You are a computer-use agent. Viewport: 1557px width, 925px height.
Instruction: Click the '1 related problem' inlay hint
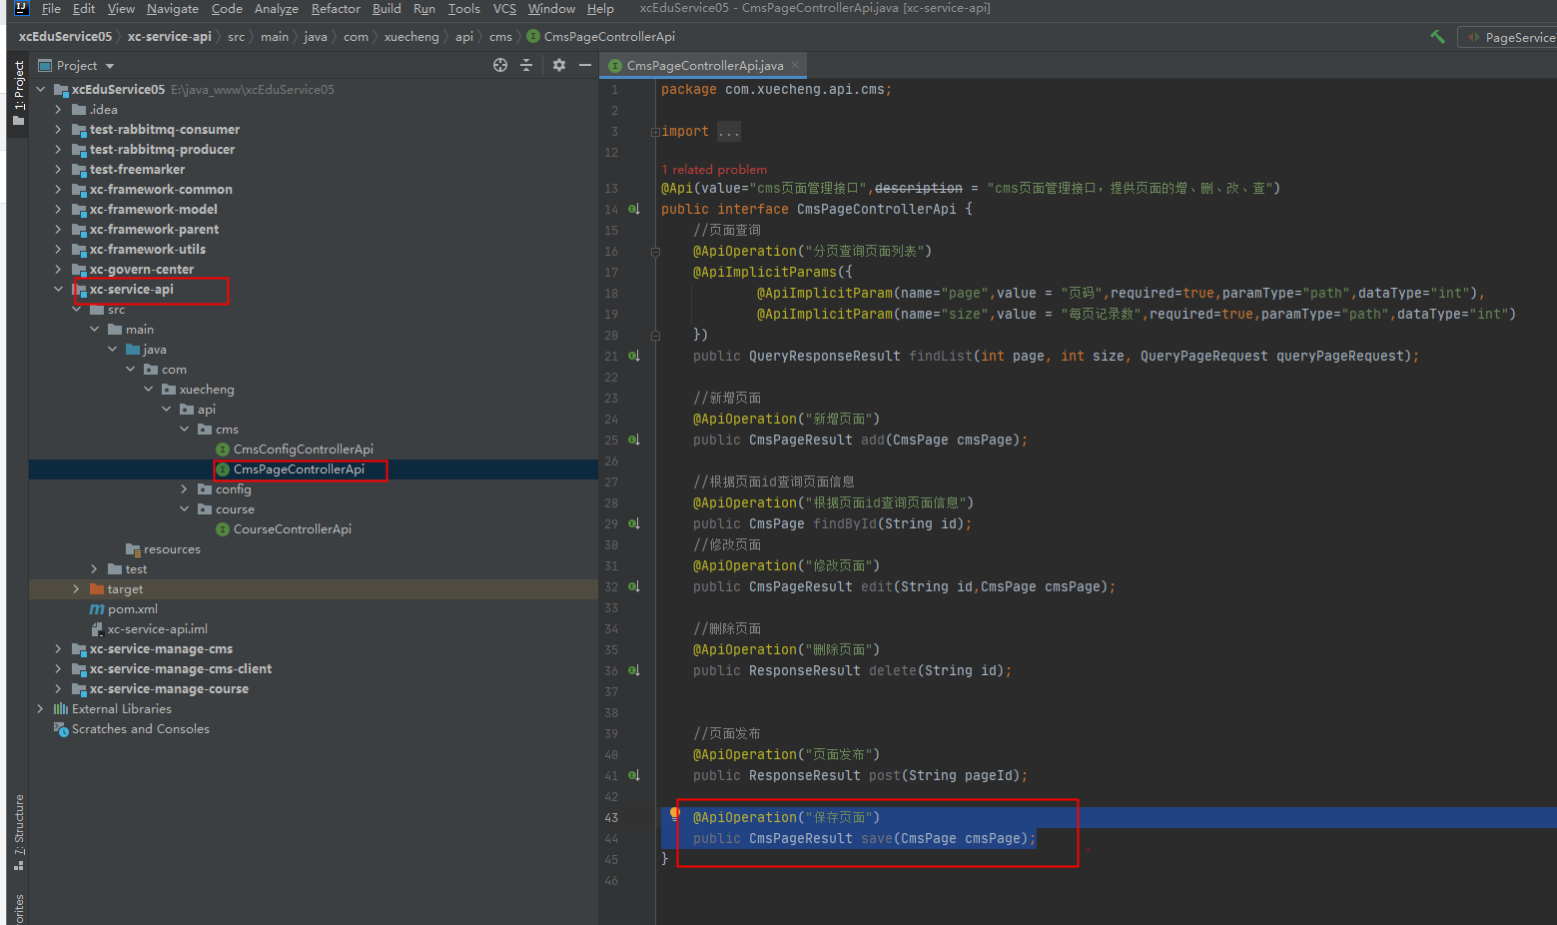(x=714, y=170)
